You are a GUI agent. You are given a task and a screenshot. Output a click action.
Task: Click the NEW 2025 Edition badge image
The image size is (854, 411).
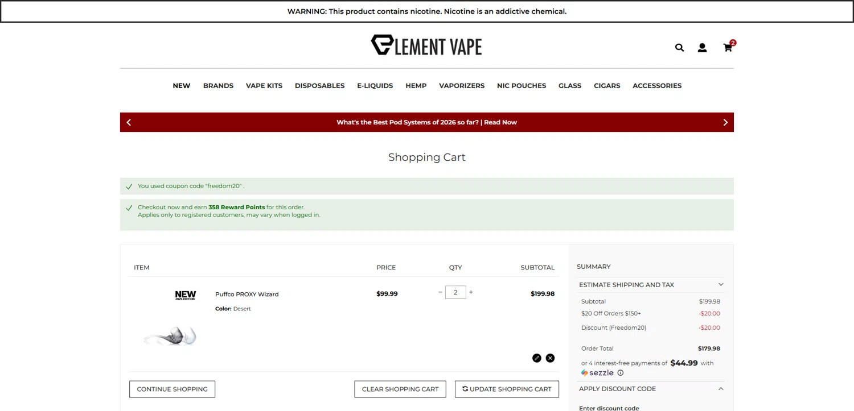186,296
